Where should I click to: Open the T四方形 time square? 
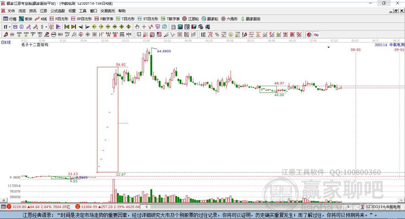coord(125,19)
